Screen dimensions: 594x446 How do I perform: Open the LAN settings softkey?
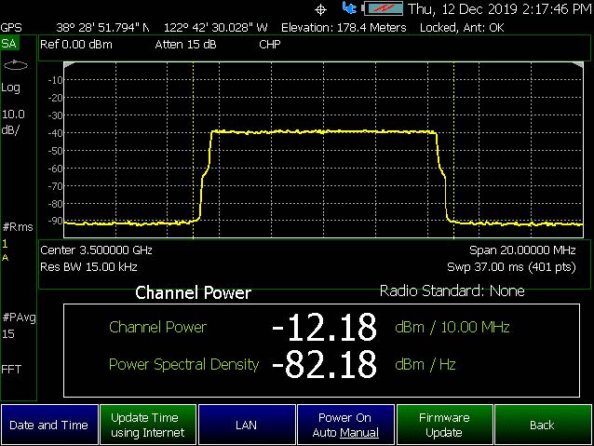pyautogui.click(x=246, y=426)
